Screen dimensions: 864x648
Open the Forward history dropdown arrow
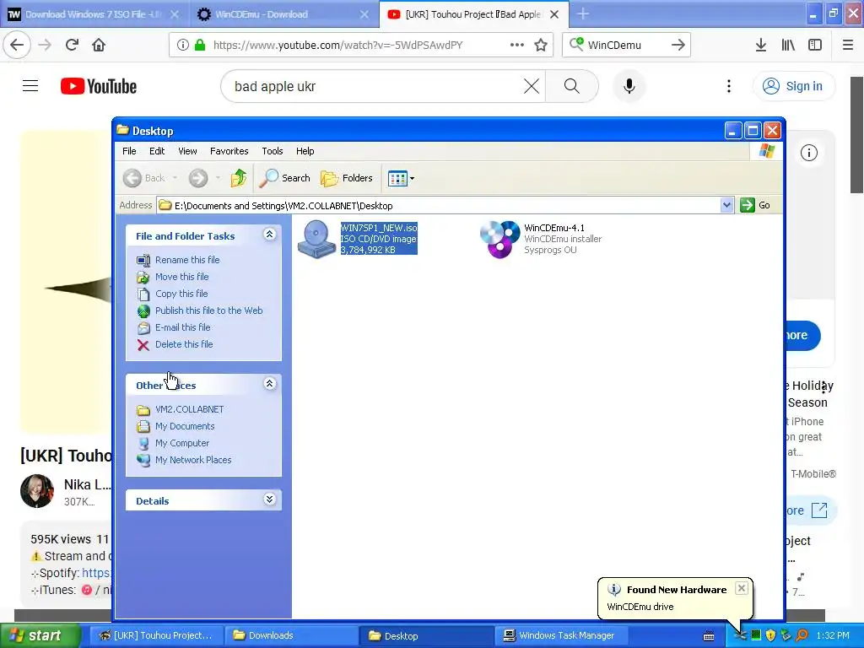pyautogui.click(x=219, y=178)
